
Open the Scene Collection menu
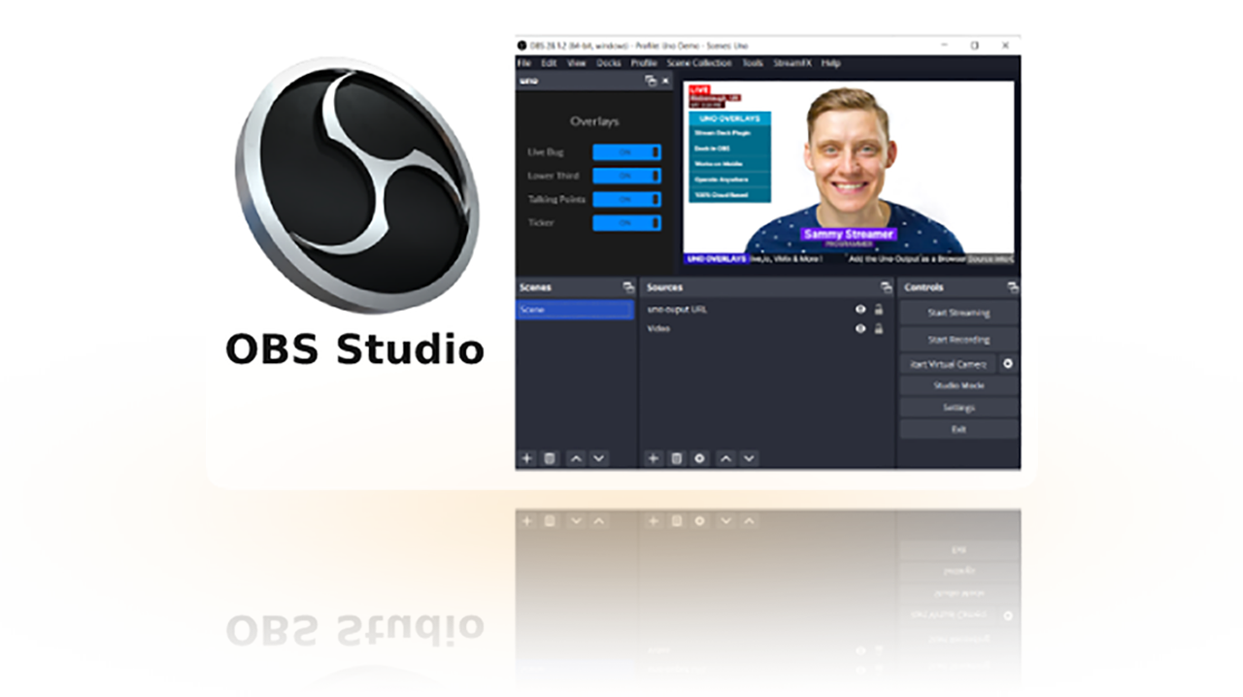[698, 63]
